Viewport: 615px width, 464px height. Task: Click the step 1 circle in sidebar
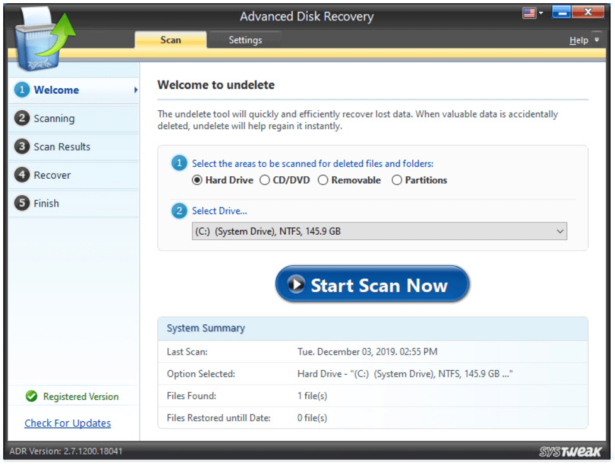(x=22, y=90)
